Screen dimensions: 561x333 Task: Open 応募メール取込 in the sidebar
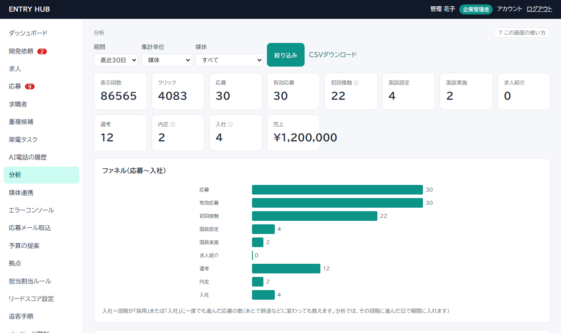point(41,228)
